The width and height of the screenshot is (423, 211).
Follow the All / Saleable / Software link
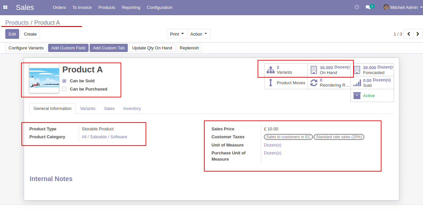pos(104,137)
